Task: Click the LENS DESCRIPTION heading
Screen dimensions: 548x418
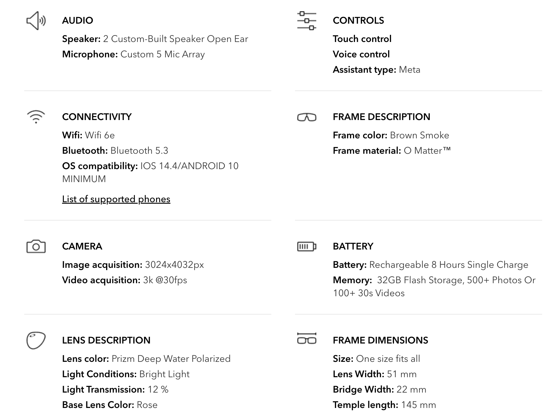Action: [x=106, y=340]
